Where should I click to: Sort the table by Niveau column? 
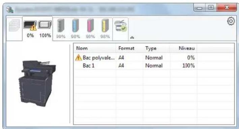tap(183, 48)
